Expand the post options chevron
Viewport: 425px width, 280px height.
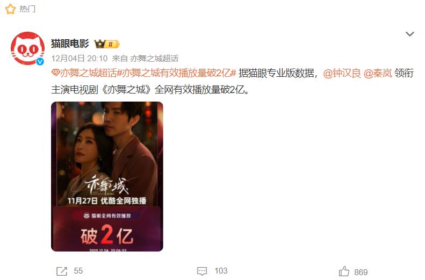(x=409, y=34)
